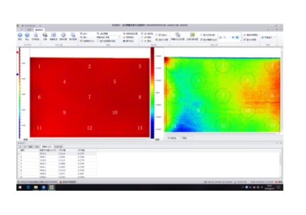Click the orange folder-like icon under the magnifiers
Screen dimensions: 306x215
(81, 41)
